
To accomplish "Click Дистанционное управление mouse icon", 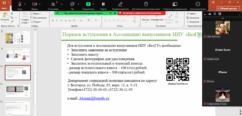I will pos(146,4).
